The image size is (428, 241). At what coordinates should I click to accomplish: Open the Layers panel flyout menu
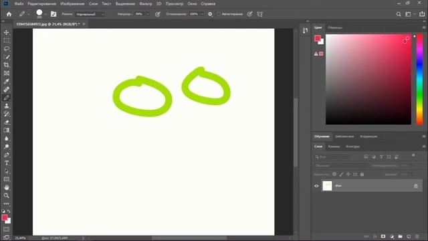pos(424,147)
